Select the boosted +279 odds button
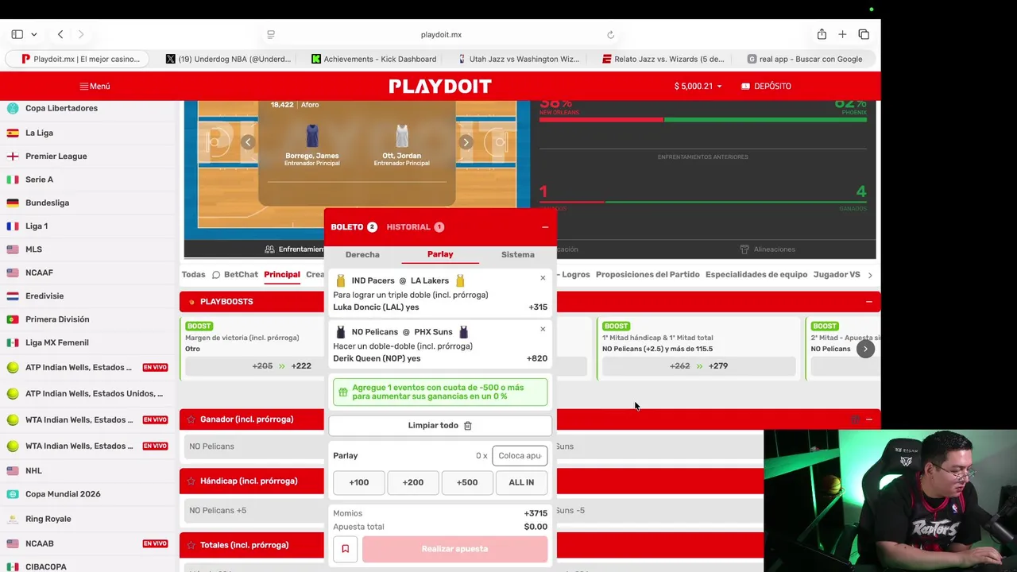The image size is (1017, 572). (x=698, y=366)
